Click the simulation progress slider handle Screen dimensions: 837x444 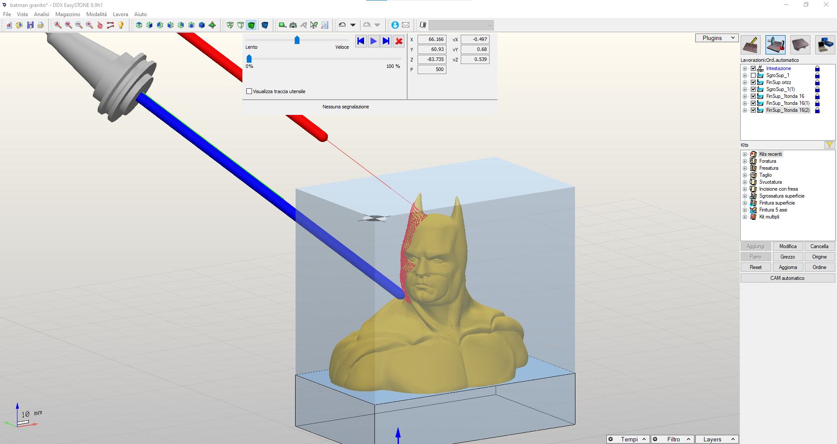tap(249, 58)
